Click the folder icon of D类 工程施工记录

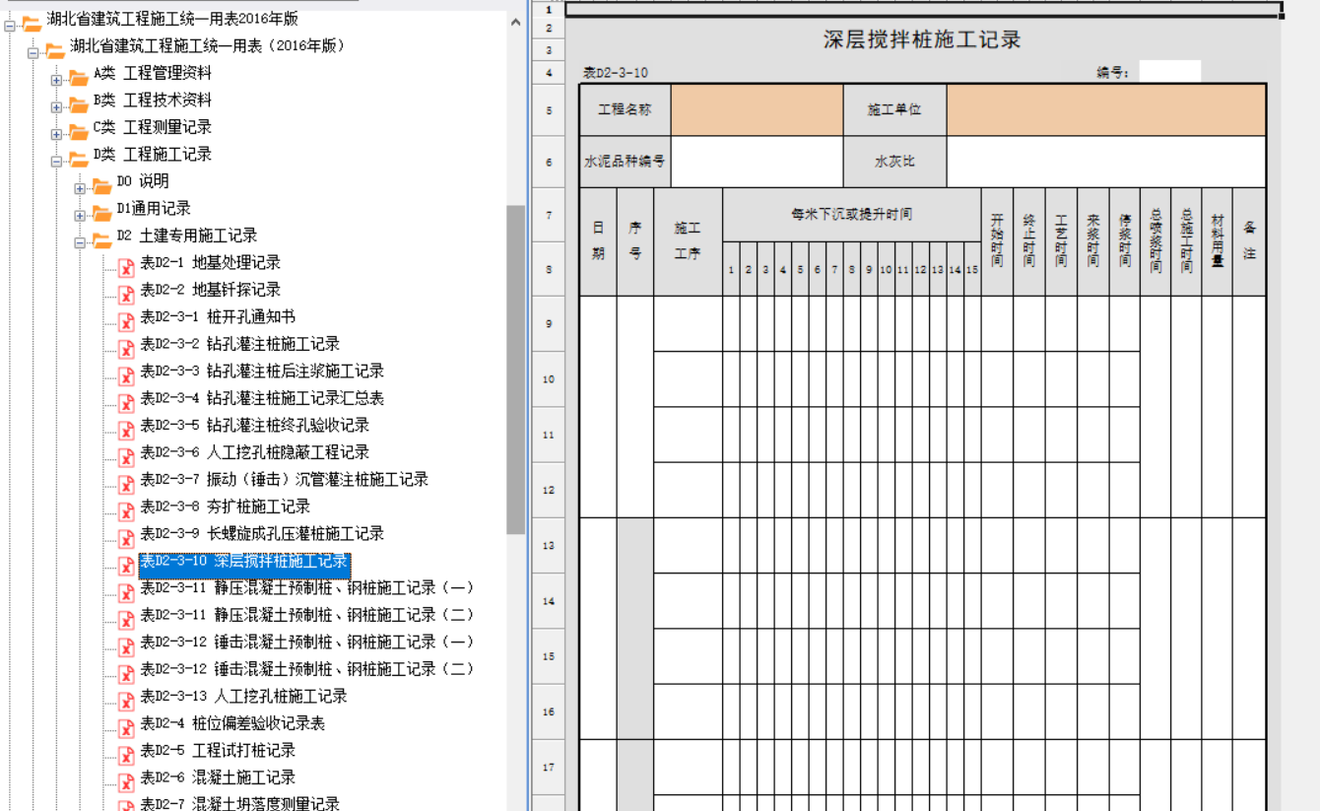[x=79, y=159]
